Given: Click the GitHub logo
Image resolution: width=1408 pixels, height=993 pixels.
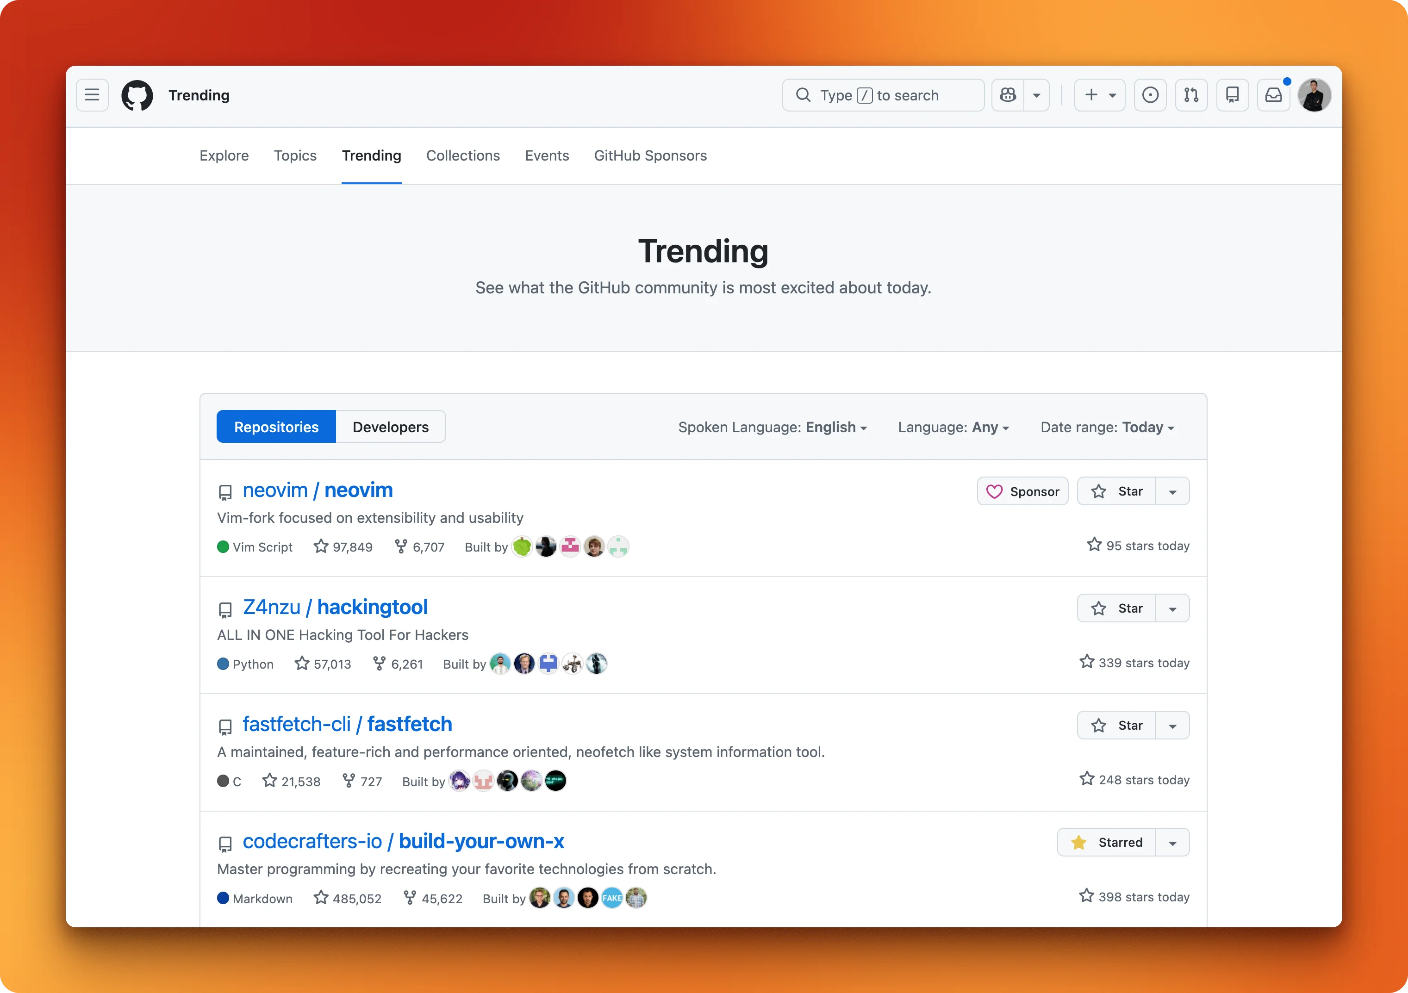Looking at the screenshot, I should pyautogui.click(x=137, y=95).
